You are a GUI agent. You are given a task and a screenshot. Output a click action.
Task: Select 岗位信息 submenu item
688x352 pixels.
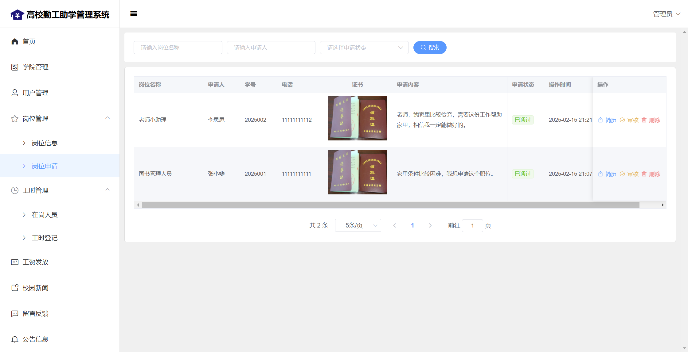tap(45, 143)
